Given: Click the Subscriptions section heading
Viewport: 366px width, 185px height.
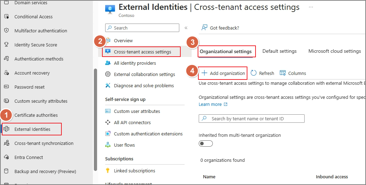Looking at the screenshot, I should click(x=119, y=159).
